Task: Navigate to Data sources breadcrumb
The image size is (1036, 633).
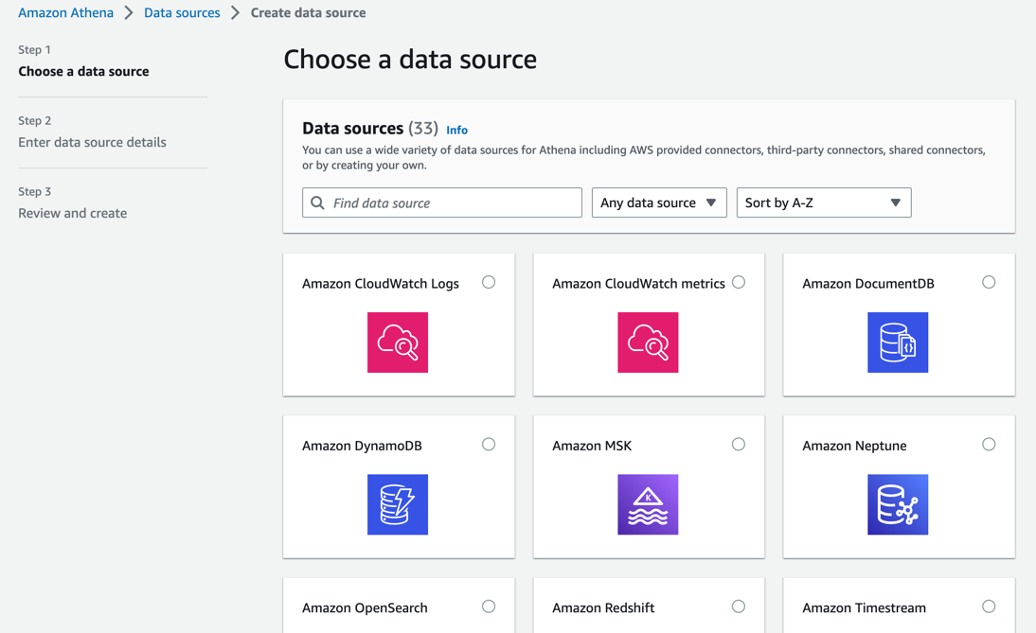Action: (x=182, y=13)
